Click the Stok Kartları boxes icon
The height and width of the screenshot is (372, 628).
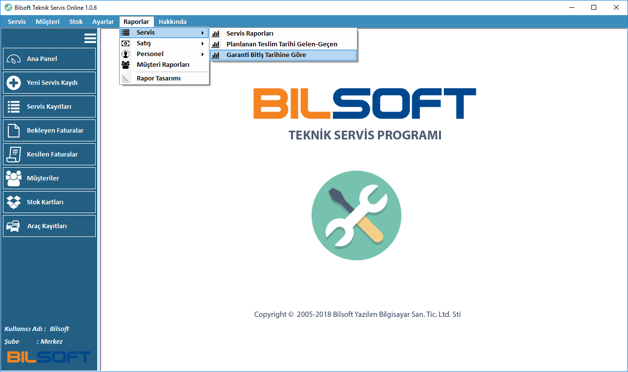[x=13, y=202]
